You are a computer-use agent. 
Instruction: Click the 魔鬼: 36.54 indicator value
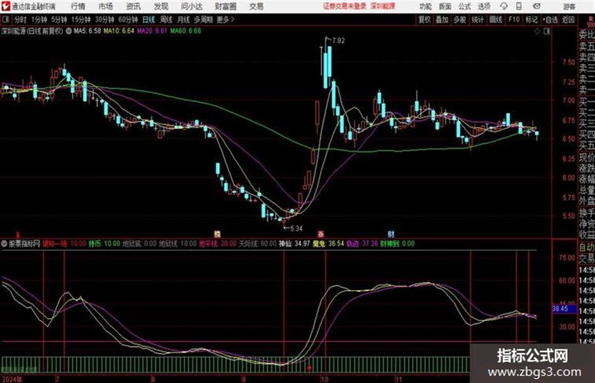tap(328, 244)
